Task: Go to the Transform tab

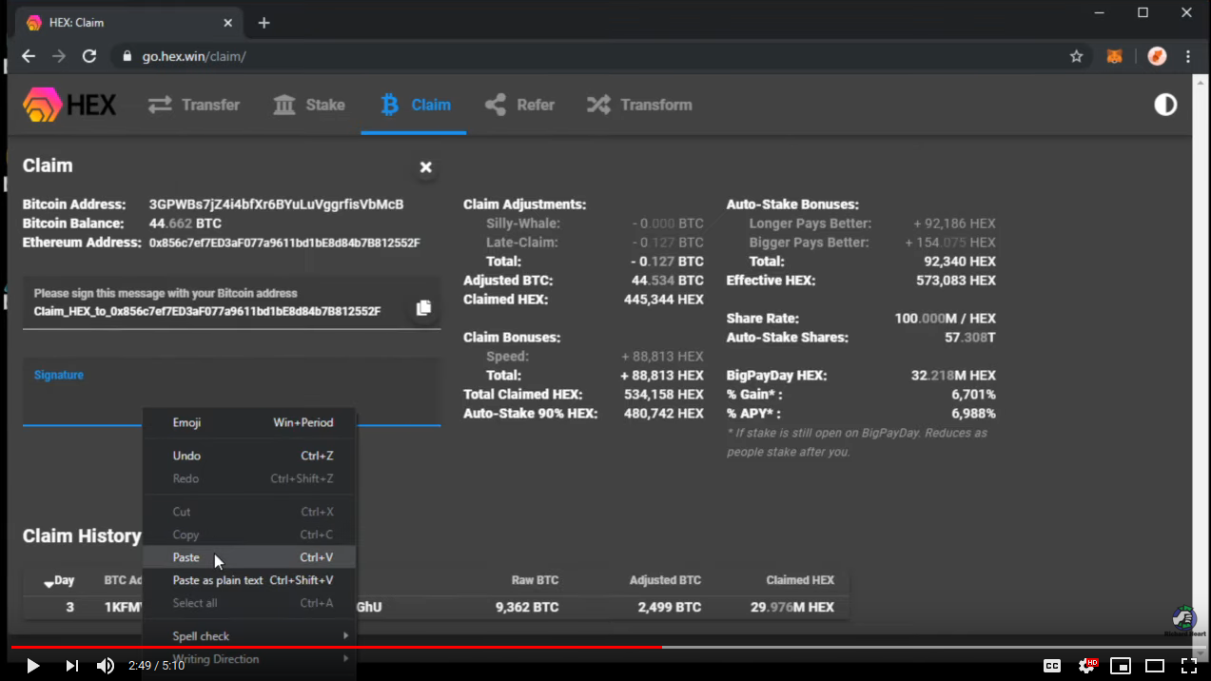Action: point(639,105)
